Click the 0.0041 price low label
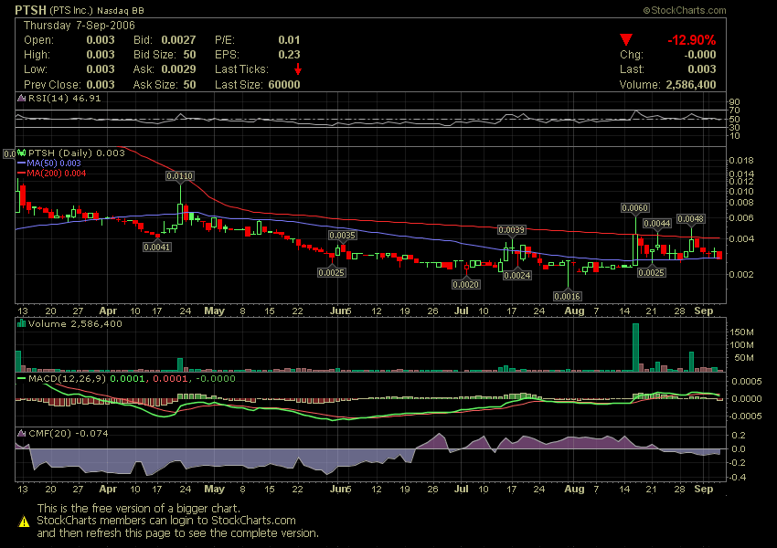 coord(157,247)
